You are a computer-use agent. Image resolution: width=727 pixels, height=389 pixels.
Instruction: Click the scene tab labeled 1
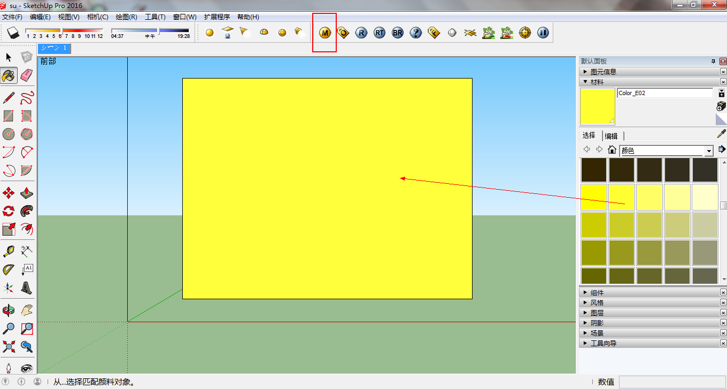tap(54, 48)
